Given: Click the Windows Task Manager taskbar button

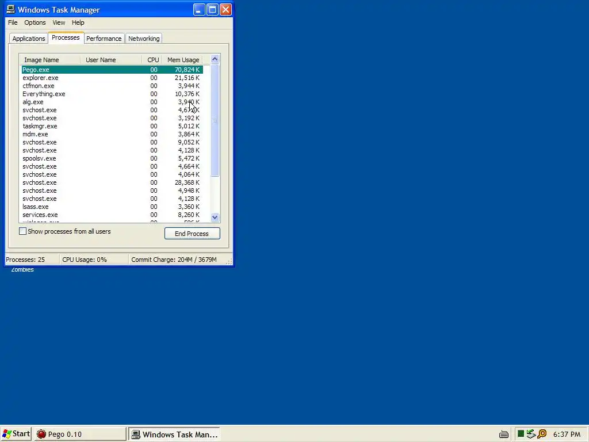Looking at the screenshot, I should (174, 434).
